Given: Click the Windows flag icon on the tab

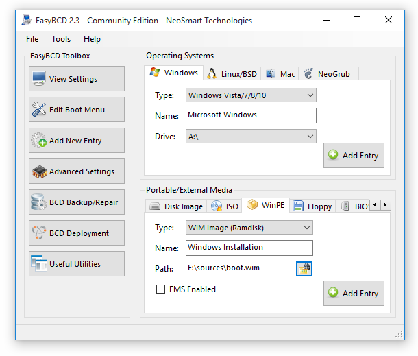Looking at the screenshot, I should [155, 72].
